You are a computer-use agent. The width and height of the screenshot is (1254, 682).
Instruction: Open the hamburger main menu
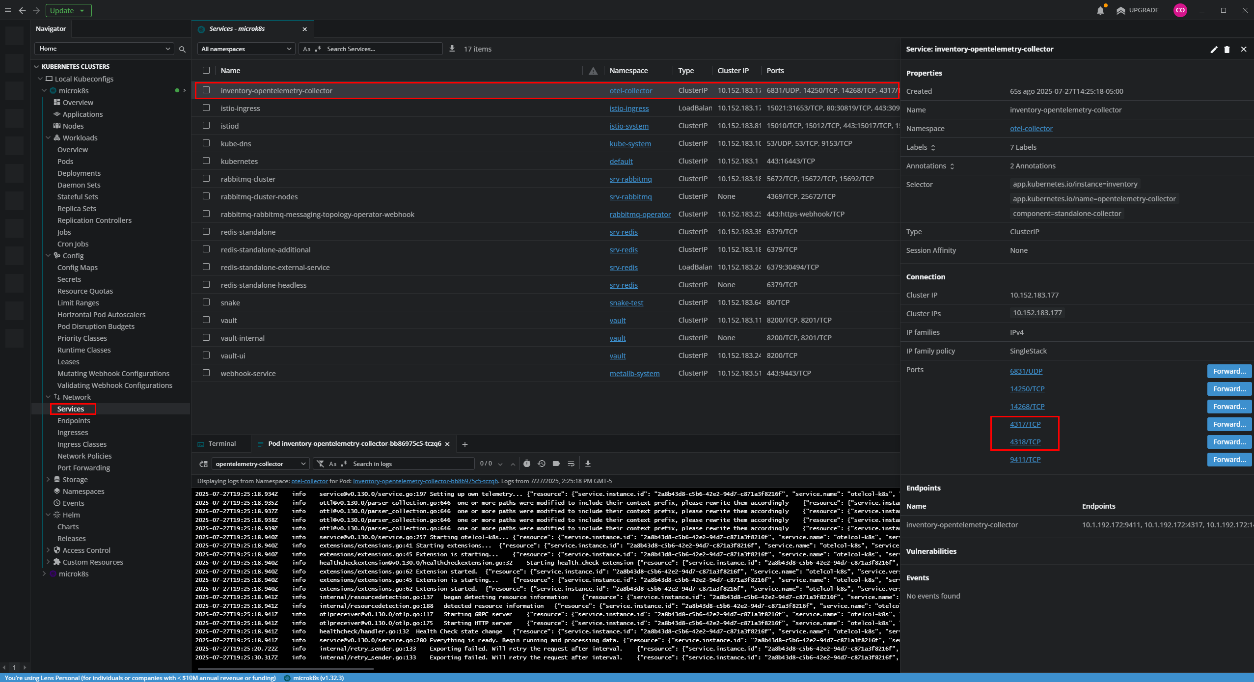[x=7, y=10]
